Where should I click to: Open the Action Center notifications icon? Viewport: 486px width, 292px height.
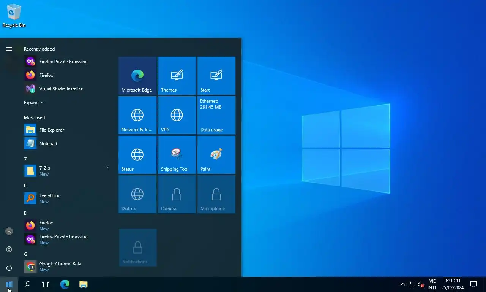click(x=473, y=284)
